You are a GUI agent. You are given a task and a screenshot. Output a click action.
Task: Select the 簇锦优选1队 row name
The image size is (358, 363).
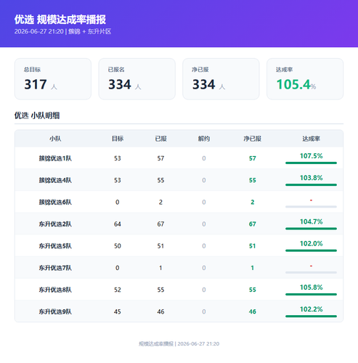coord(55,158)
